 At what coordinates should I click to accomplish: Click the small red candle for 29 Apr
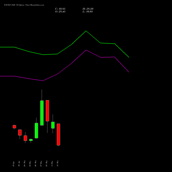click(x=14, y=127)
